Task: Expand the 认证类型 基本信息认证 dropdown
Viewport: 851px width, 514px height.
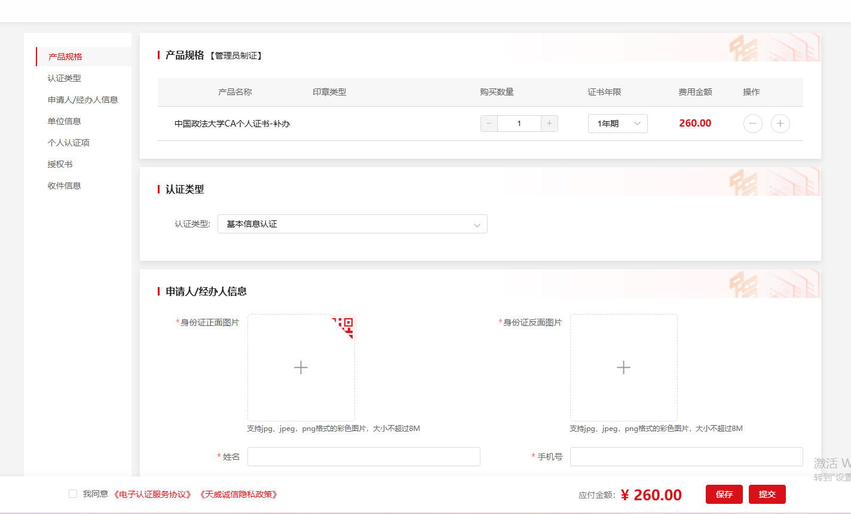Action: [x=352, y=224]
